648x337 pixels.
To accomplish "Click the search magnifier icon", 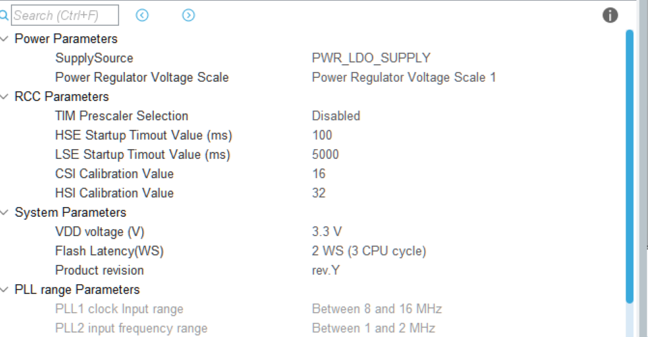I will click(4, 15).
